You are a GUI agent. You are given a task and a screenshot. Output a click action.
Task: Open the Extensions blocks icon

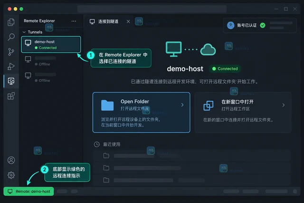(11, 96)
